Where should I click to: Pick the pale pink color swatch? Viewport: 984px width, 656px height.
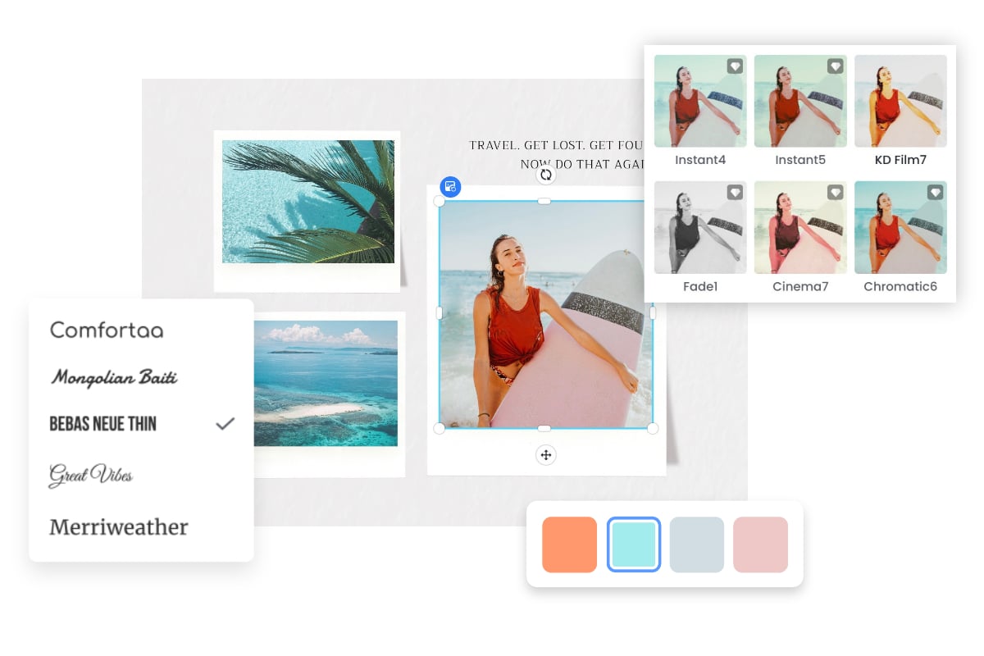760,544
